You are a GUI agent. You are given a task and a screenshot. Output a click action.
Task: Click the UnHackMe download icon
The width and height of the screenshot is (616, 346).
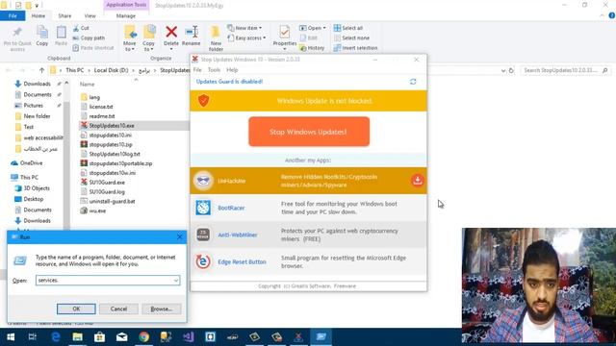417,181
